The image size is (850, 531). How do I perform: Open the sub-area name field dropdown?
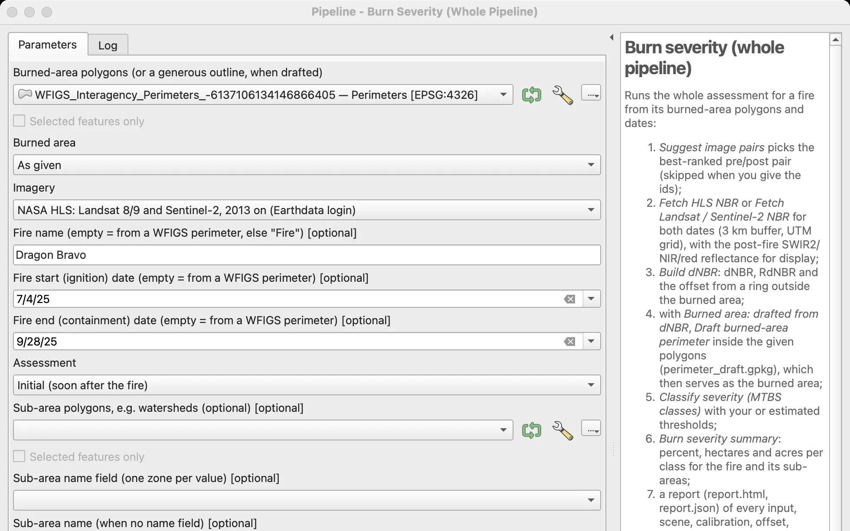point(307,500)
